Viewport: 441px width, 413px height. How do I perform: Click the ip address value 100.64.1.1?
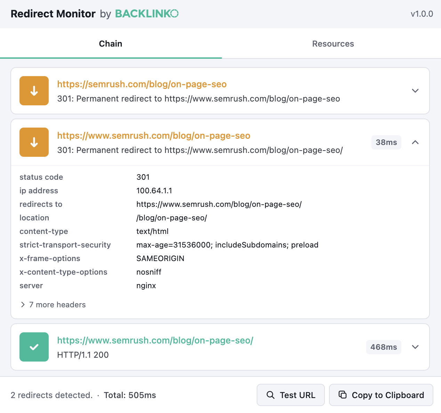coord(154,191)
